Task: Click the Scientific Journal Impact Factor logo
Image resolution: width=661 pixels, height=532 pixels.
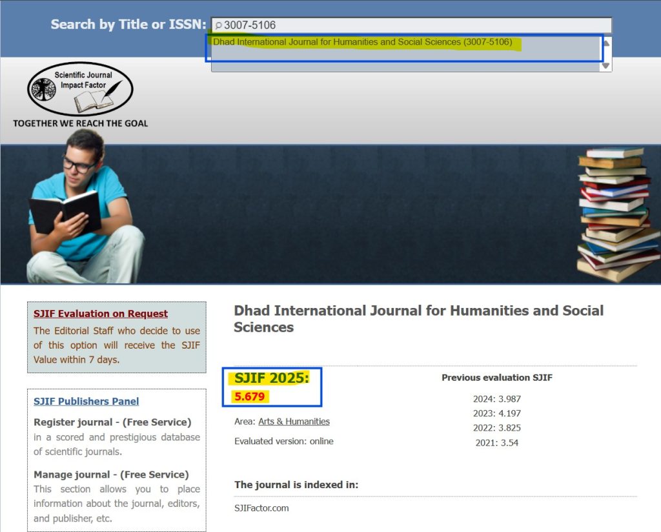Action: click(80, 89)
